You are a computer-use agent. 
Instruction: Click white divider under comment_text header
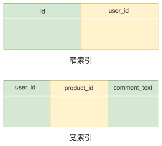133,96
